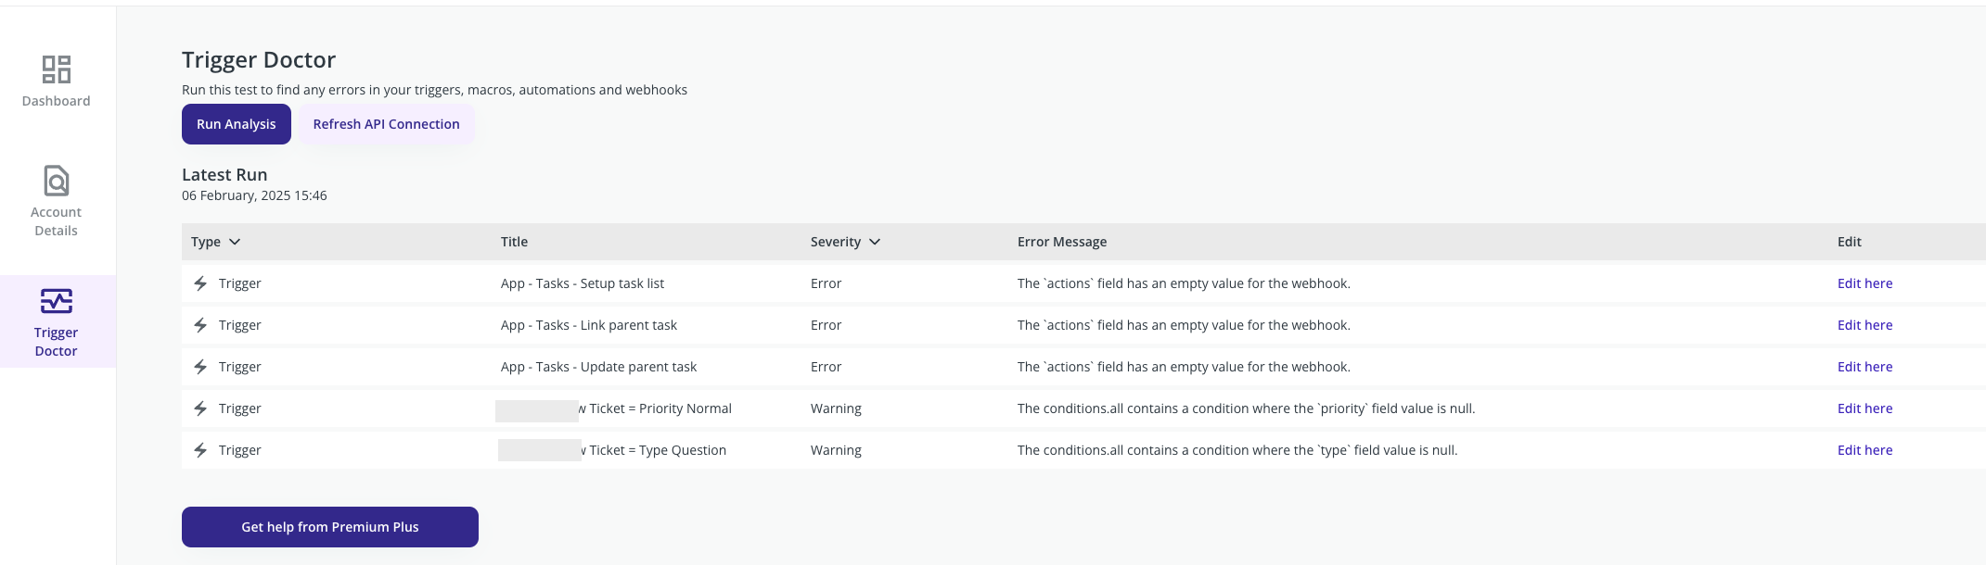Click empty actions message for Update parent task

click(x=1184, y=367)
